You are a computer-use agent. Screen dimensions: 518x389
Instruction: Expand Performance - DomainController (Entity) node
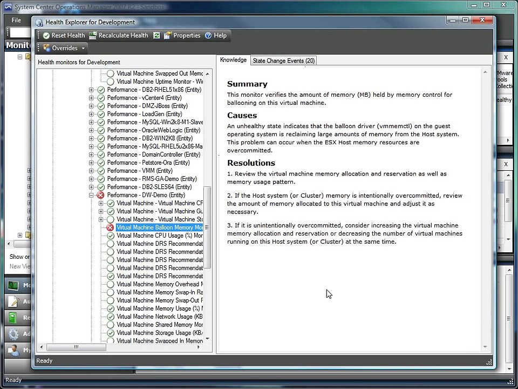[x=91, y=155]
